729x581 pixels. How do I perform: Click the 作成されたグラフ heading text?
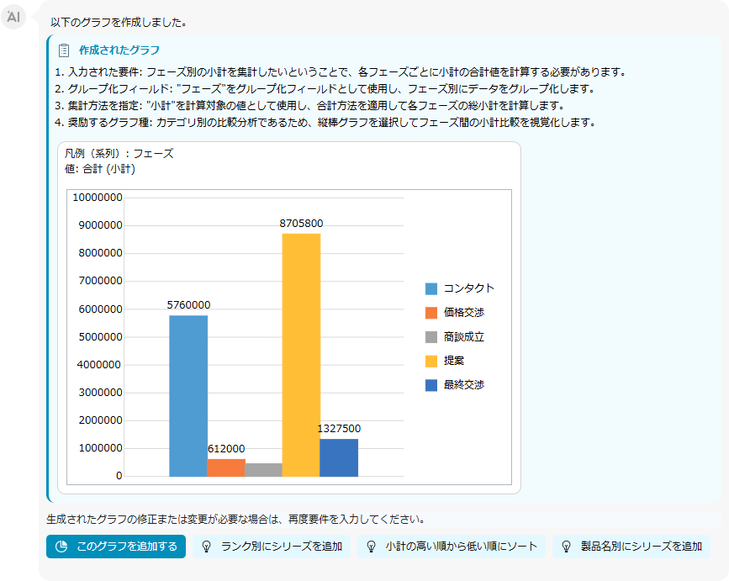tap(119, 50)
